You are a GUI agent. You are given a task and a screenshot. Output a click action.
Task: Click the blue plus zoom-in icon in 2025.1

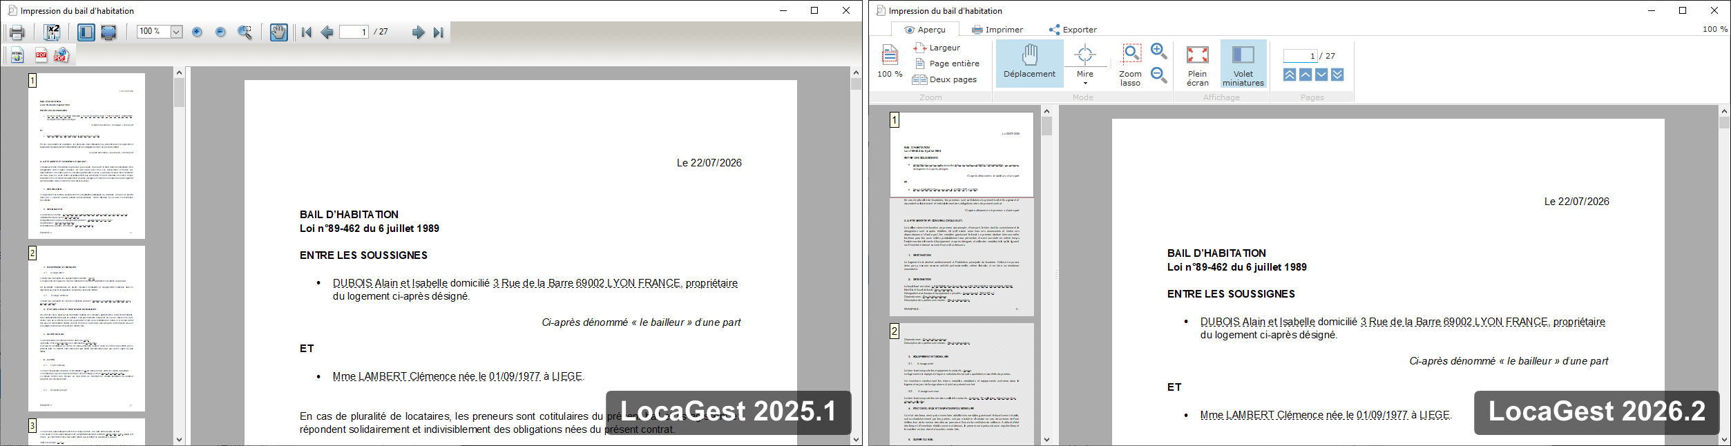(x=197, y=32)
